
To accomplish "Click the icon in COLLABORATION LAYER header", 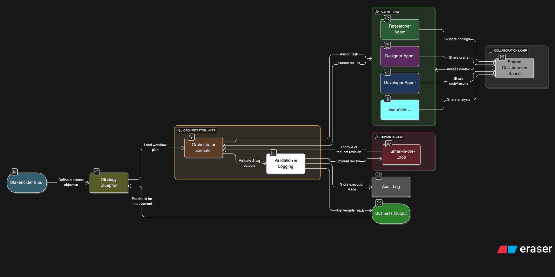I will coord(491,51).
